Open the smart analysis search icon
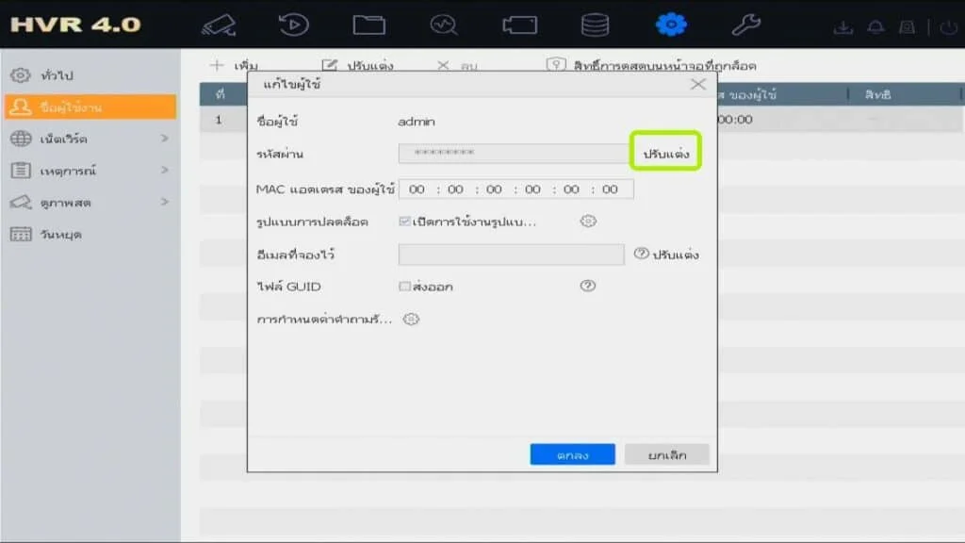The width and height of the screenshot is (965, 543). tap(444, 25)
